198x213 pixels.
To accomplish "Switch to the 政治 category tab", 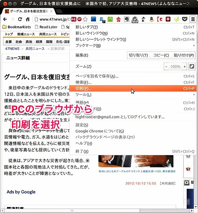I will [29, 42].
